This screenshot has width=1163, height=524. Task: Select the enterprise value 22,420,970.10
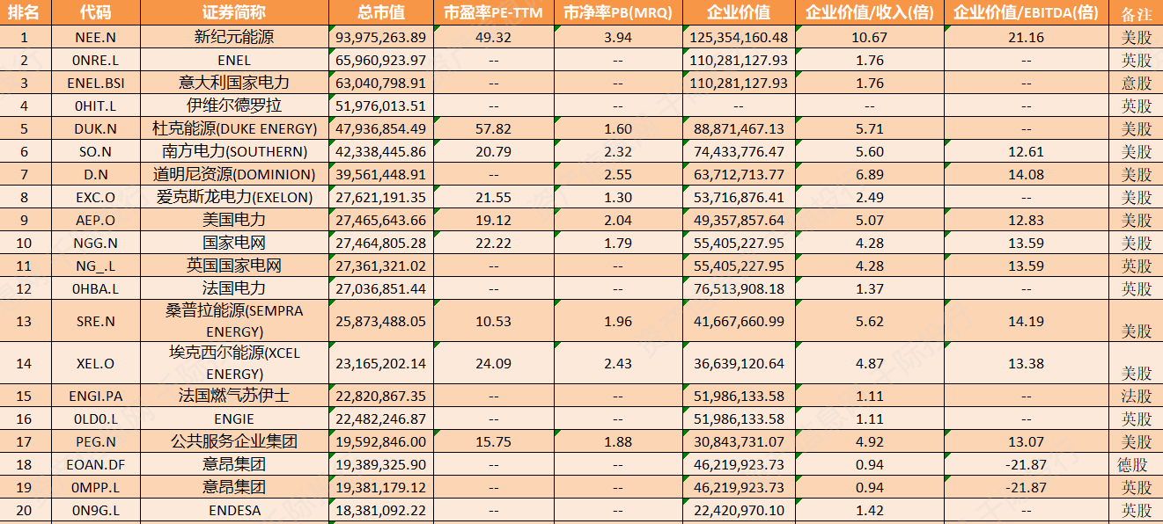tap(739, 510)
